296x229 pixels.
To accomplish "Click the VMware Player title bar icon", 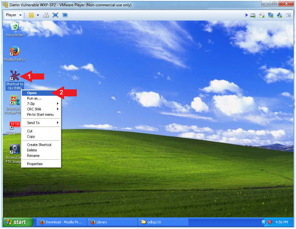I will pyautogui.click(x=5, y=4).
